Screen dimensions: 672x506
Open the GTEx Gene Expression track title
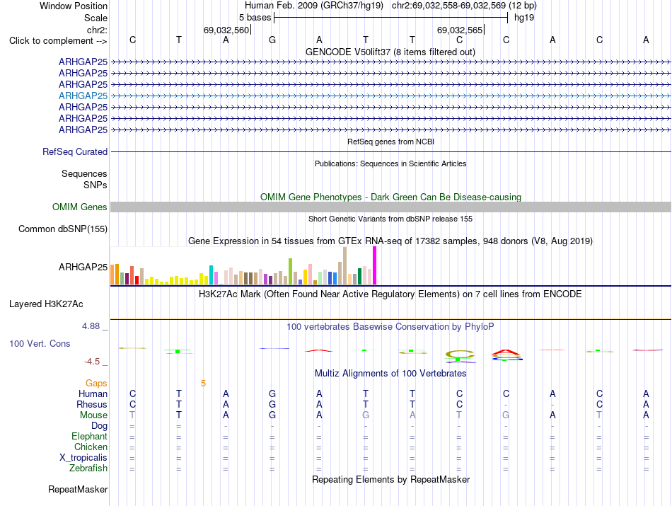(390, 241)
